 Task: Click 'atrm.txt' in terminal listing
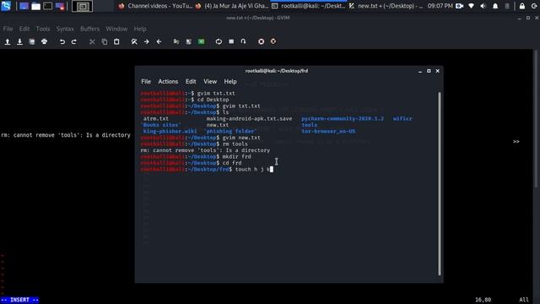156,118
